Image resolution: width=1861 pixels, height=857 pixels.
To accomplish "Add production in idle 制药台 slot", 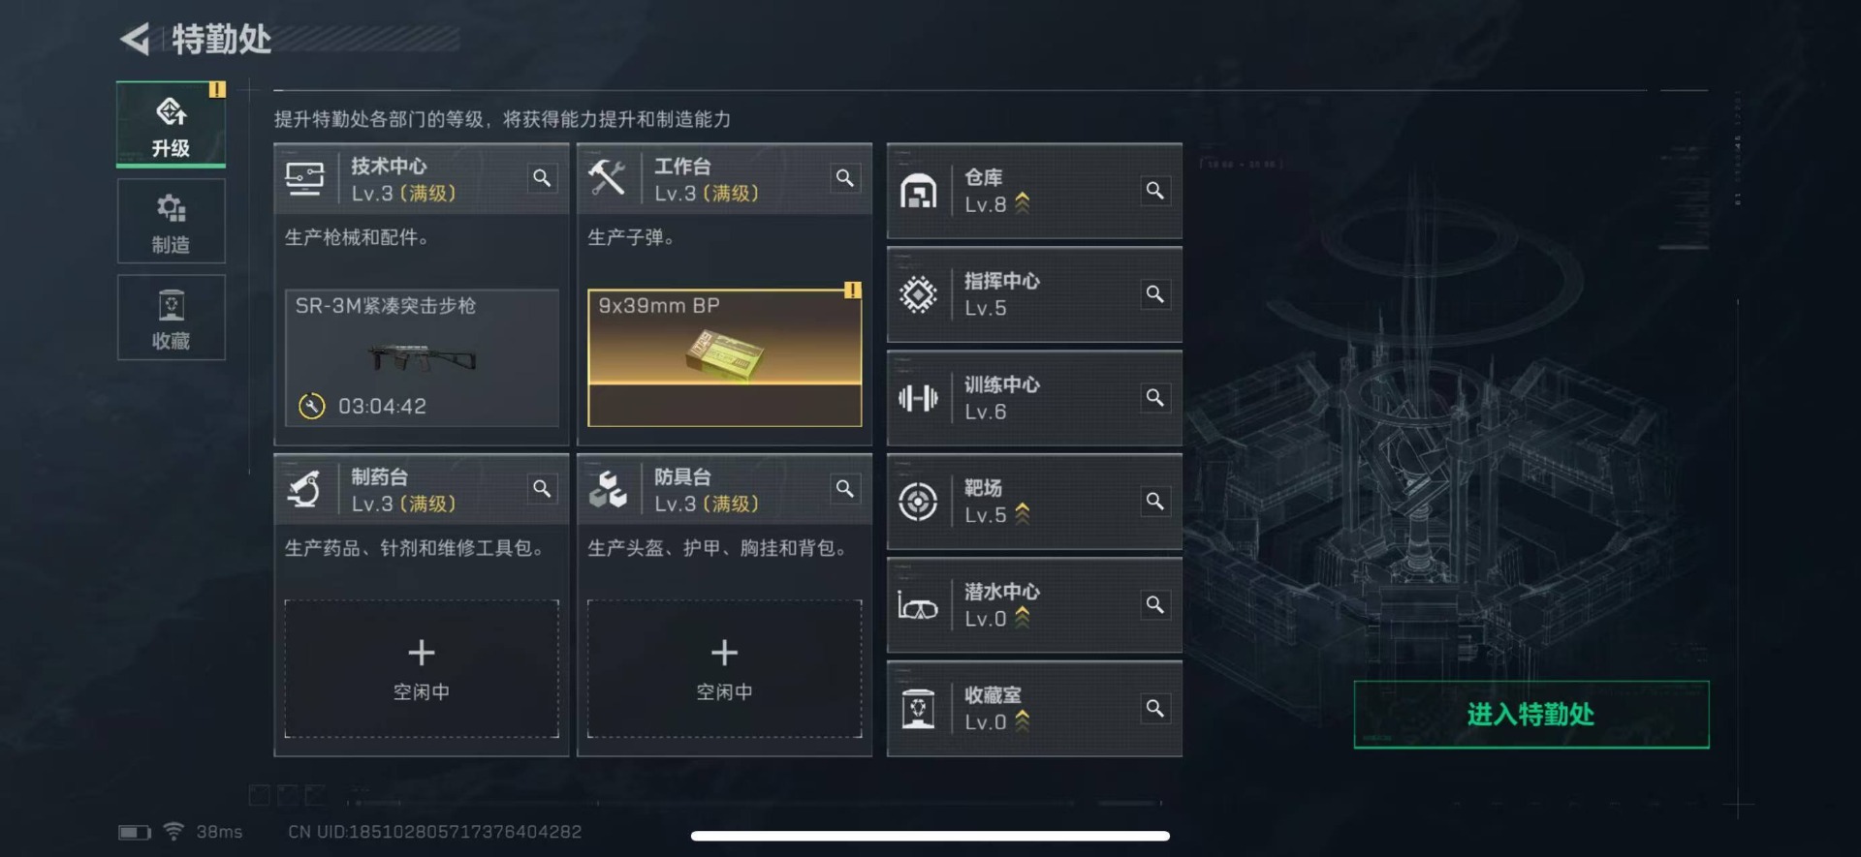I will [x=422, y=668].
